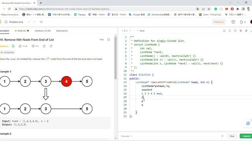Add problem to favorites star
The width and height of the screenshot is (252, 141).
(44, 46)
